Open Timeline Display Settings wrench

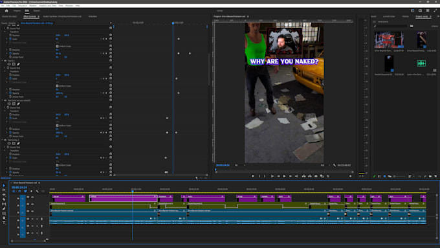point(37,191)
